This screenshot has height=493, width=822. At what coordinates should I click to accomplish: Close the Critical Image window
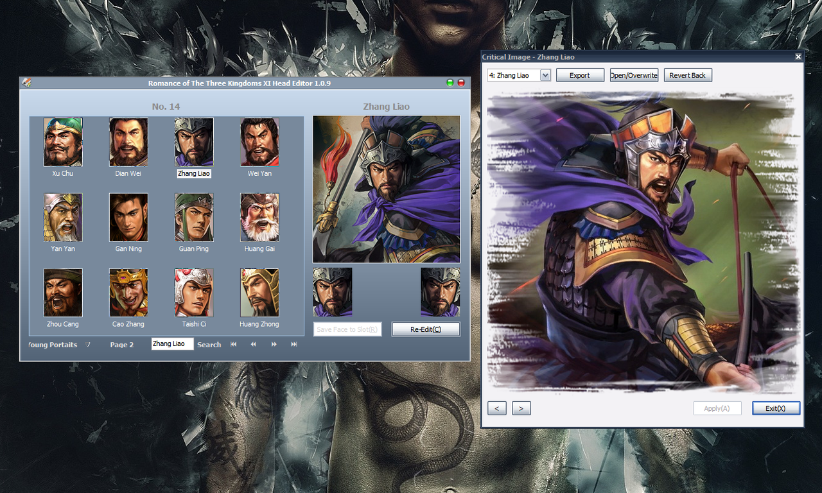(798, 56)
